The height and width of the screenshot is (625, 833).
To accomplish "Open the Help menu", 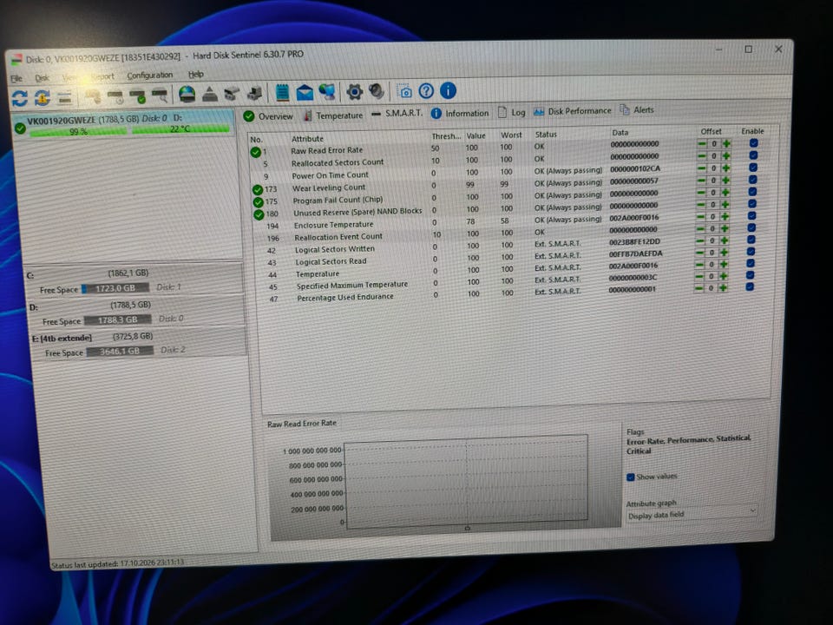I will (x=196, y=75).
